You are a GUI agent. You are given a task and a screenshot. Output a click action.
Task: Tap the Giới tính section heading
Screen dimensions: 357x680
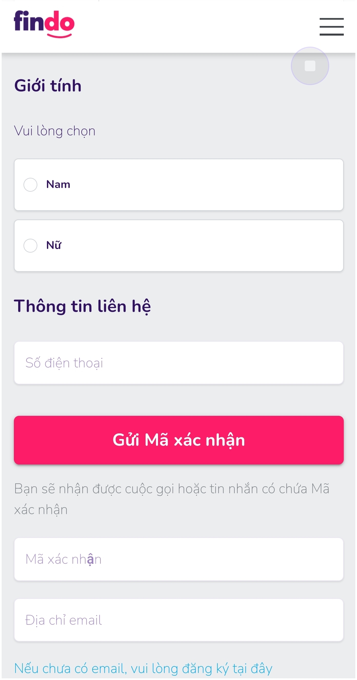(47, 85)
